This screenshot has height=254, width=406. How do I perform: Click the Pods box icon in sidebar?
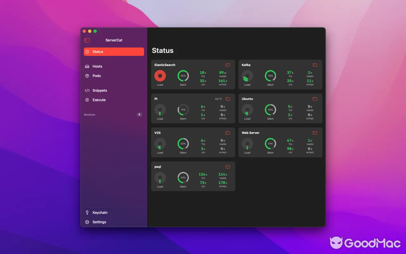tap(87, 76)
